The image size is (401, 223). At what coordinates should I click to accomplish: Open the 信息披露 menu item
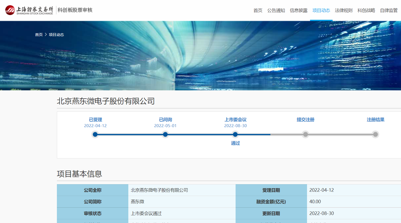pos(298,11)
